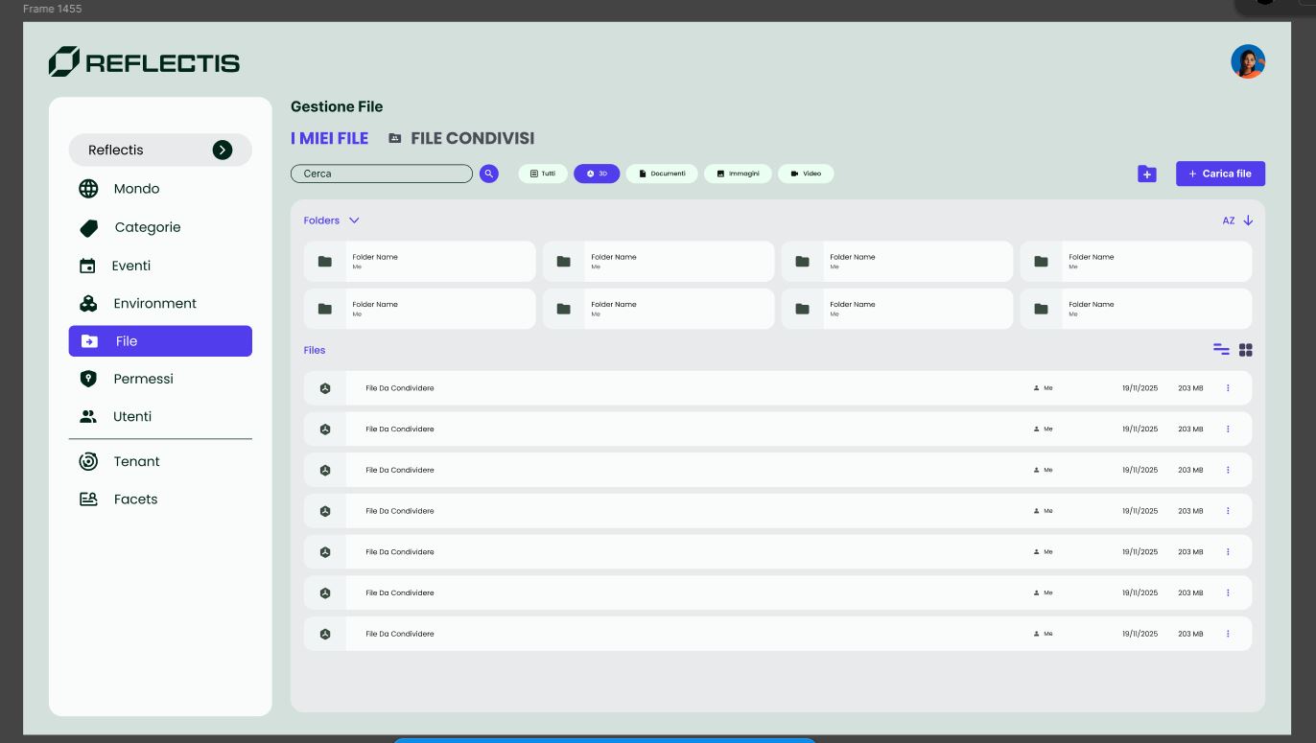Click the AZ sort direction arrow

click(1248, 221)
